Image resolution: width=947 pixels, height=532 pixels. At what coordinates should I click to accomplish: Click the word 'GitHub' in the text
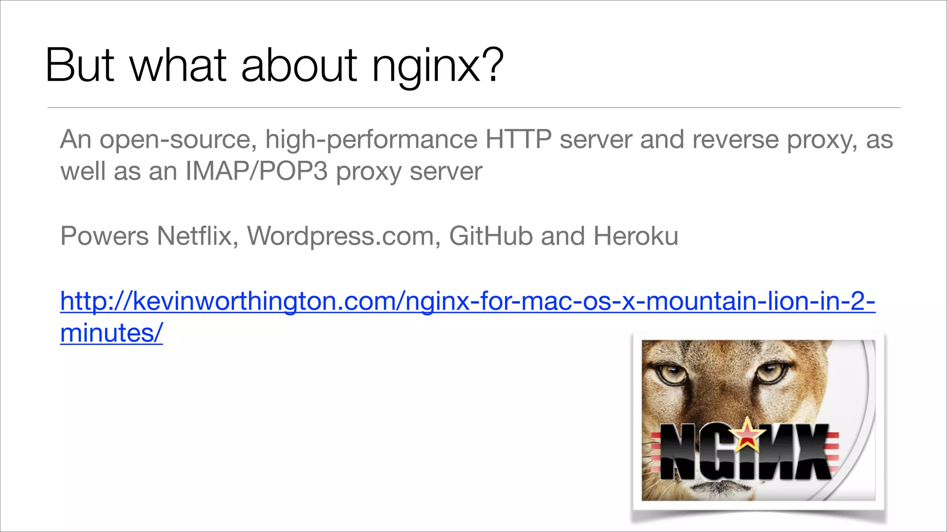(491, 236)
